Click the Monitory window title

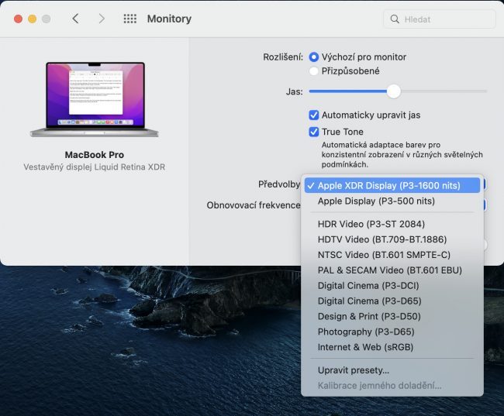pos(169,19)
